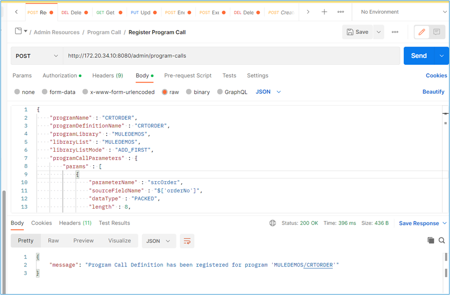Open the comments speech bubble icon
Viewport: 450px width, 295px height.
pos(437,32)
